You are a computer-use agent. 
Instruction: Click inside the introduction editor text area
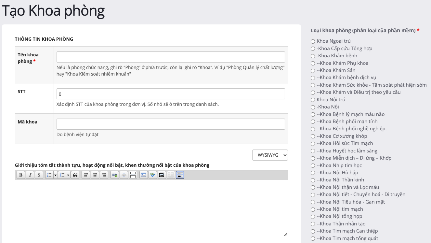(x=151, y=208)
